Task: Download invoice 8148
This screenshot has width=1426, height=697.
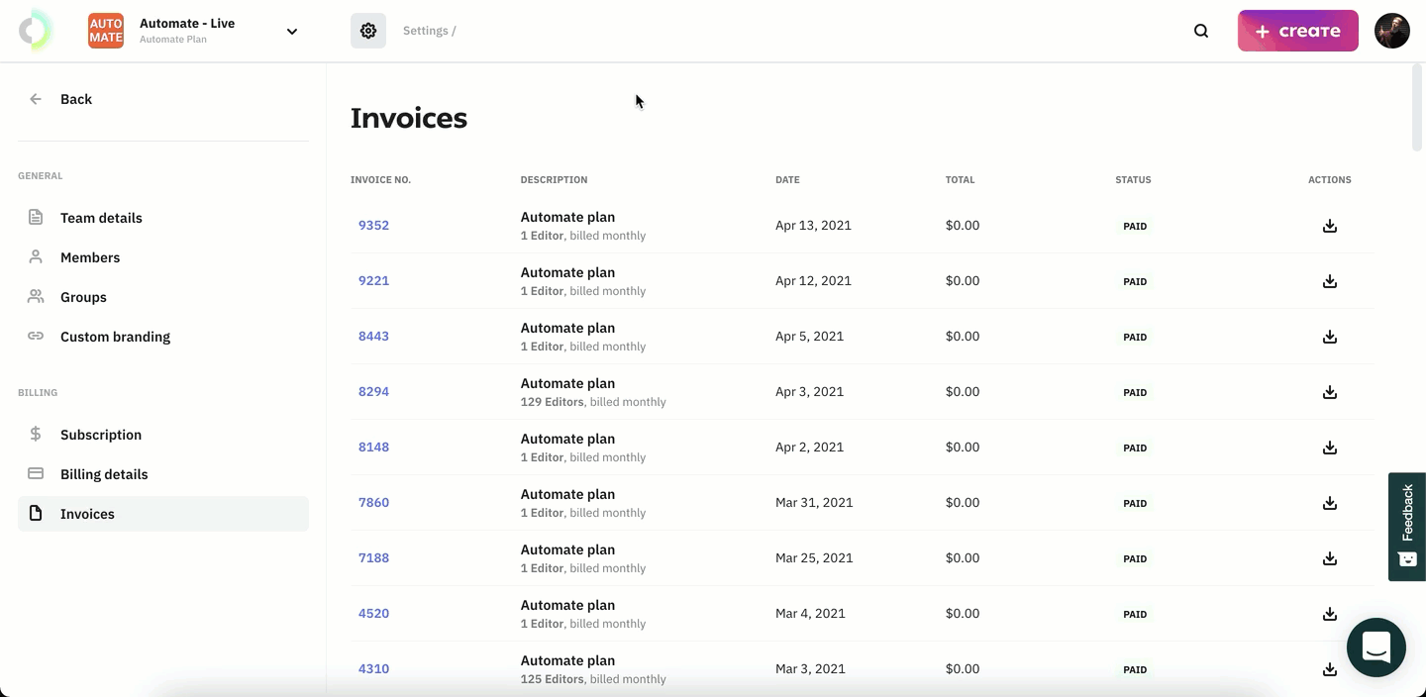Action: click(1330, 448)
